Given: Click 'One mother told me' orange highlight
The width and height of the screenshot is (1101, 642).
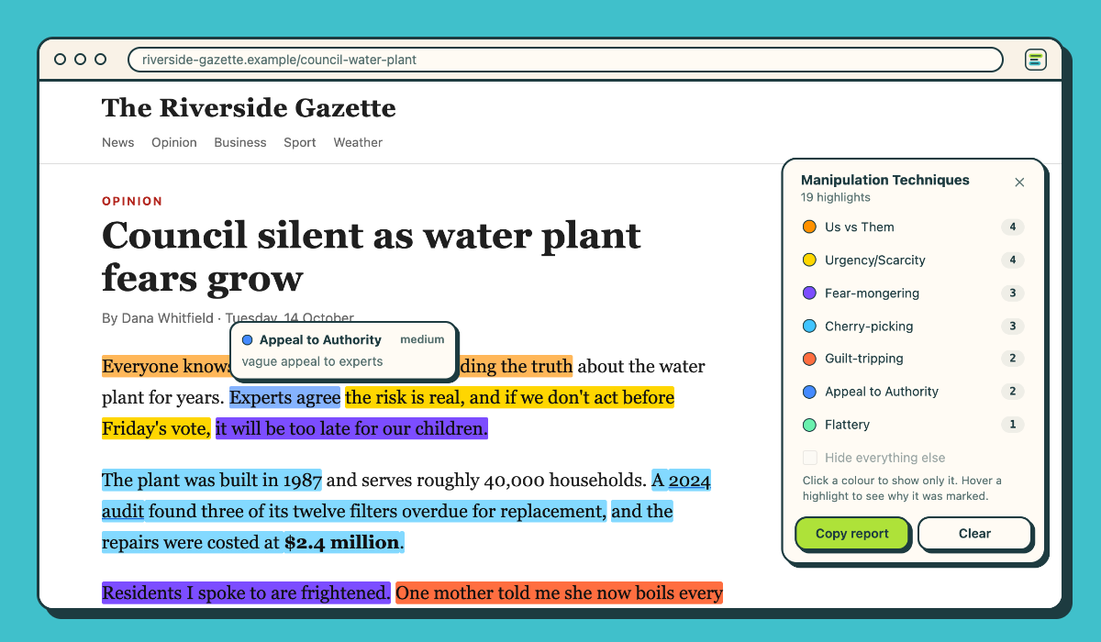Looking at the screenshot, I should point(560,593).
